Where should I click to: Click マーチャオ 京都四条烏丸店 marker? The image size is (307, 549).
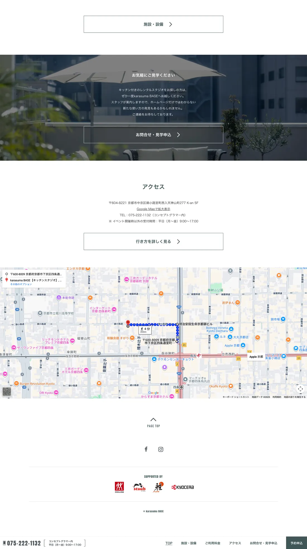pos(185,380)
